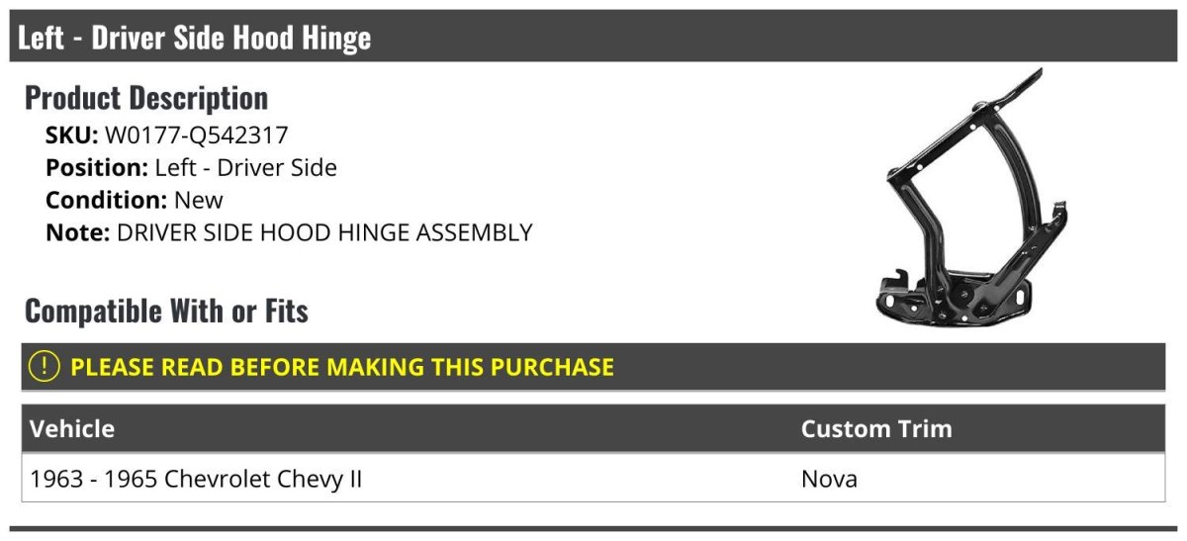Click the Compatible With or Fits heading
1187x541 pixels.
pyautogui.click(x=166, y=312)
